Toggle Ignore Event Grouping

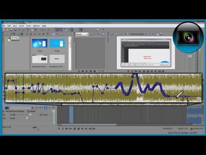[x=76, y=30]
